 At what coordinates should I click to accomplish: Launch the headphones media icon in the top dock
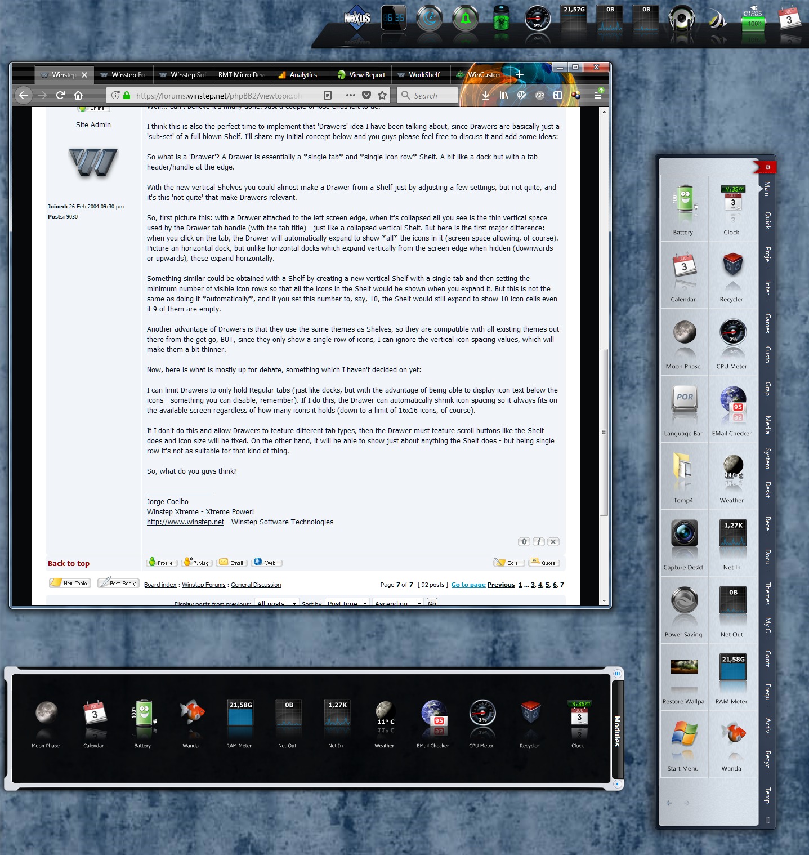pos(682,19)
